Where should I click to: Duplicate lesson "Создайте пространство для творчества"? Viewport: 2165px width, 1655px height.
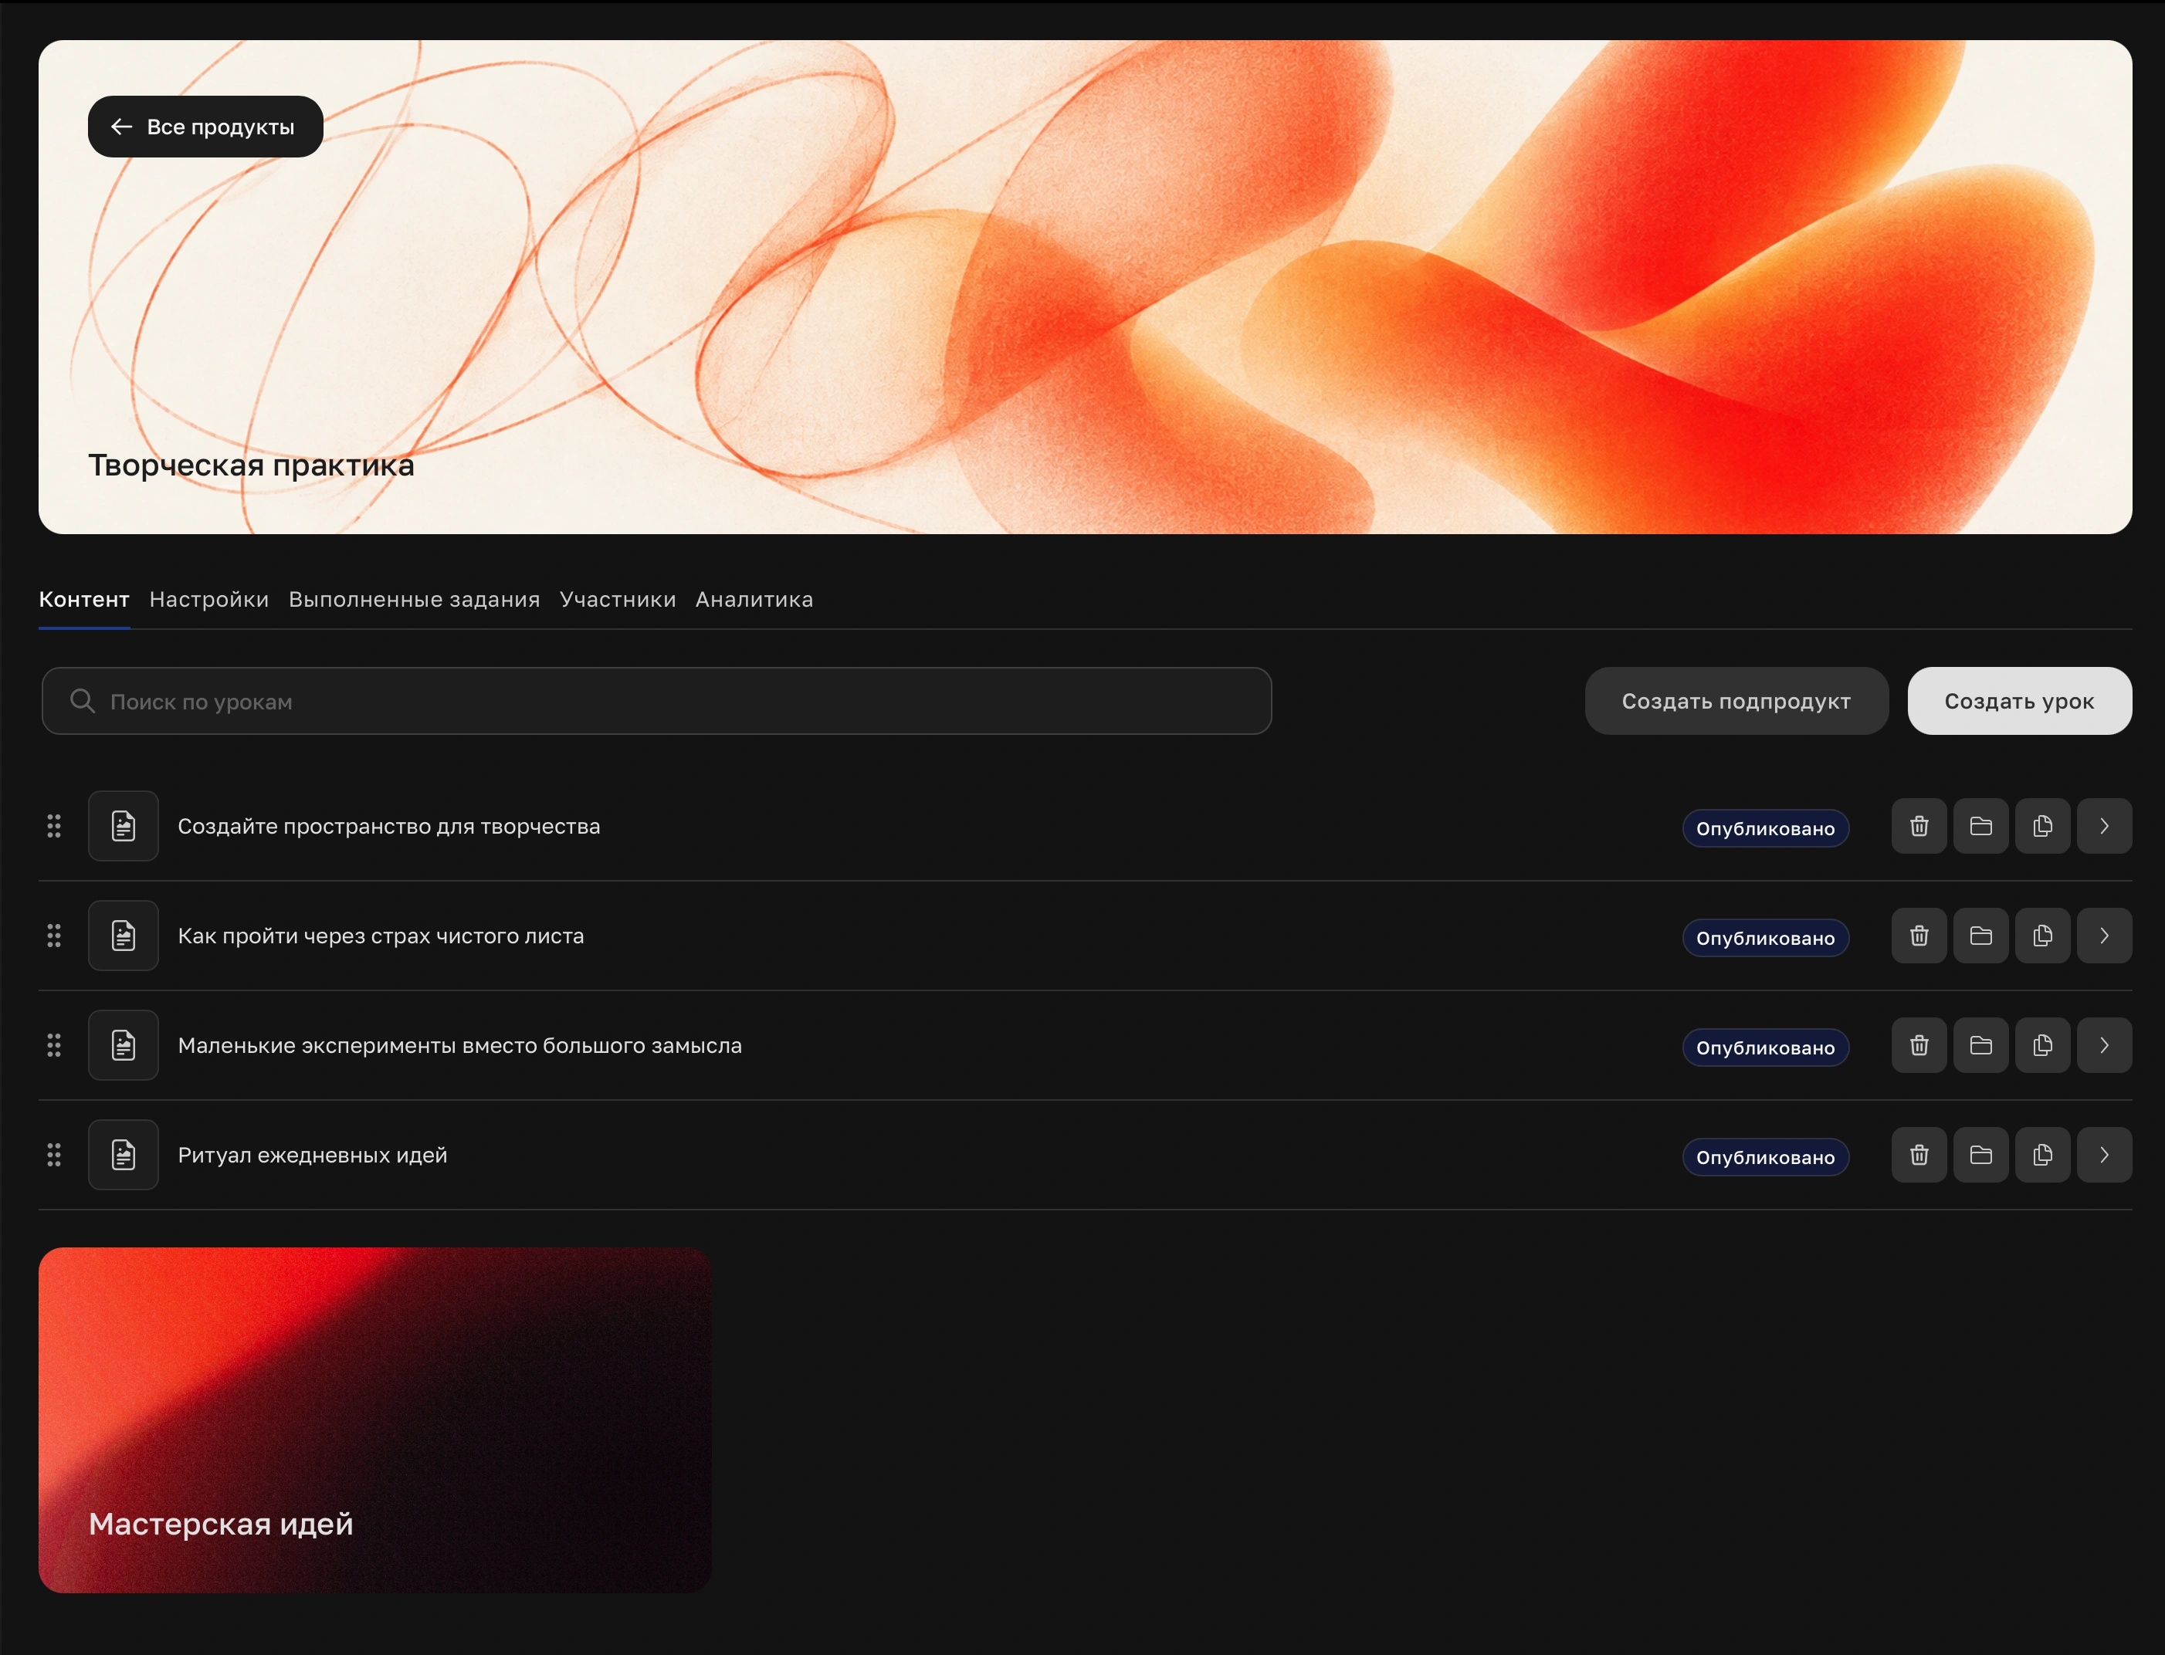pyautogui.click(x=2043, y=825)
